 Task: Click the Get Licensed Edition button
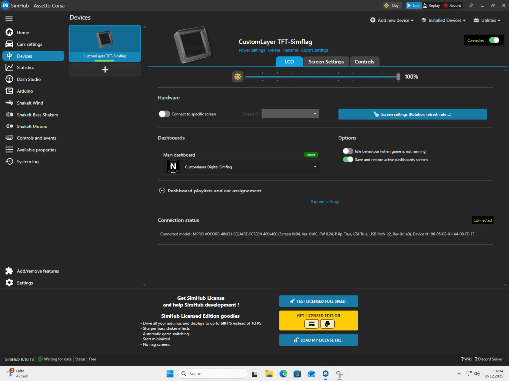click(318, 320)
